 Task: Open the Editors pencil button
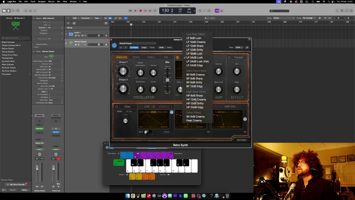(x=35, y=11)
